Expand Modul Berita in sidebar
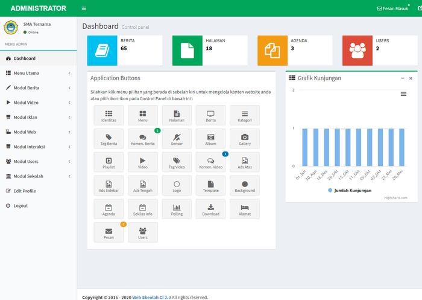The height and width of the screenshot is (300, 422). [38, 88]
